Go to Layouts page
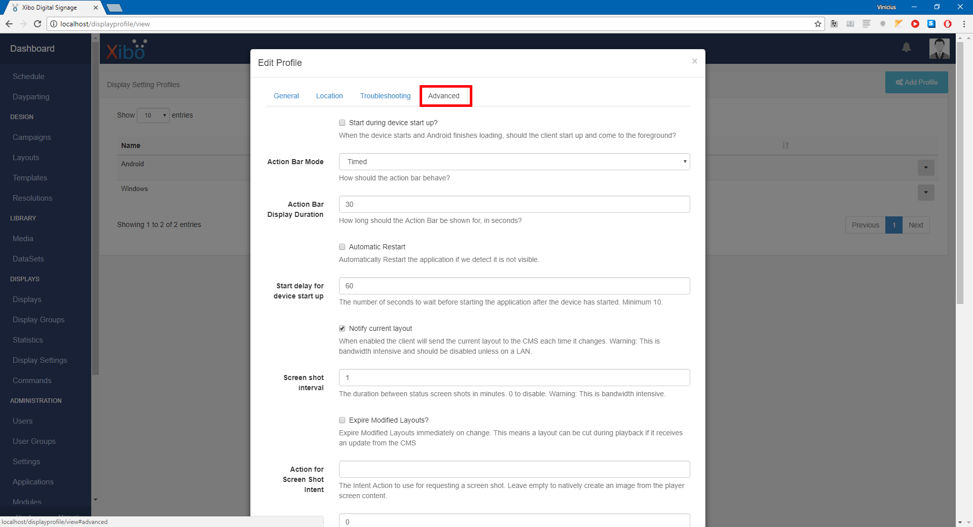The image size is (973, 527). (x=26, y=158)
